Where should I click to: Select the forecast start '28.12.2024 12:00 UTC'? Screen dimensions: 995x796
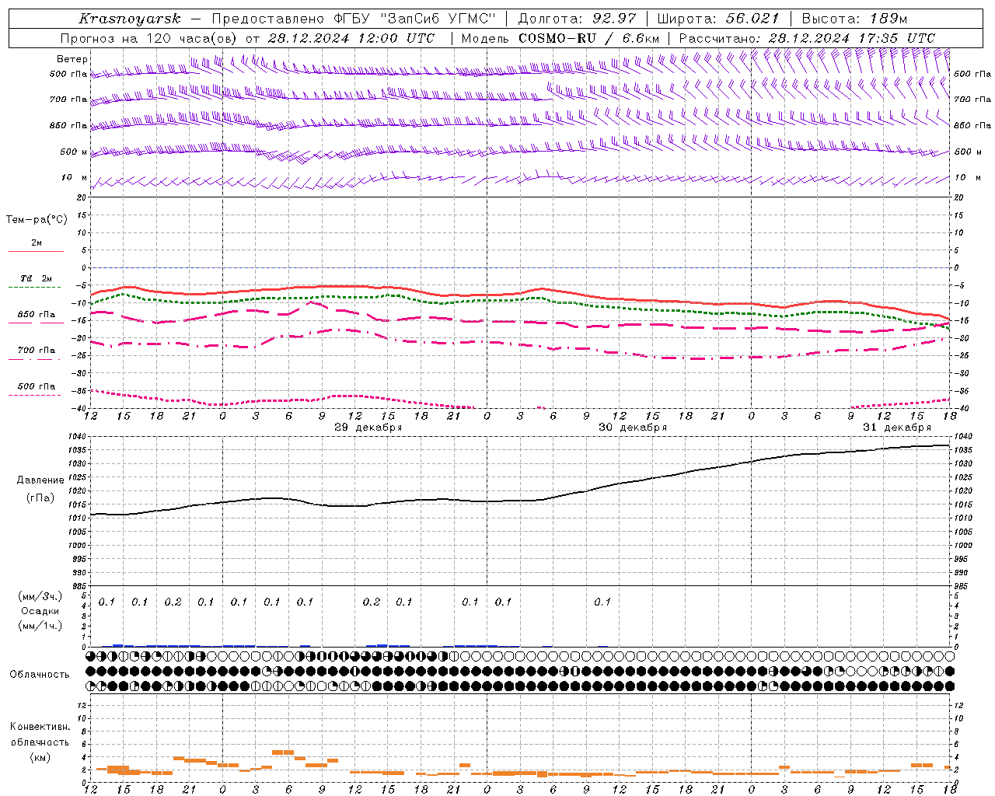click(351, 38)
